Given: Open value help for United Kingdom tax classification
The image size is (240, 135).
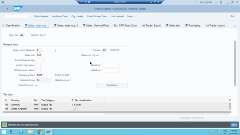Looking at the screenshot, I should 75,109.
